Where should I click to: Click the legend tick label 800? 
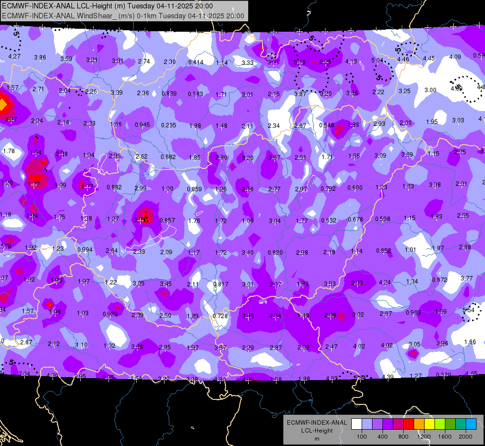pos(403,437)
